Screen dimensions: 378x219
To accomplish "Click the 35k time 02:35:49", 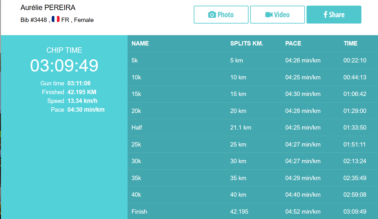I will [x=355, y=178].
